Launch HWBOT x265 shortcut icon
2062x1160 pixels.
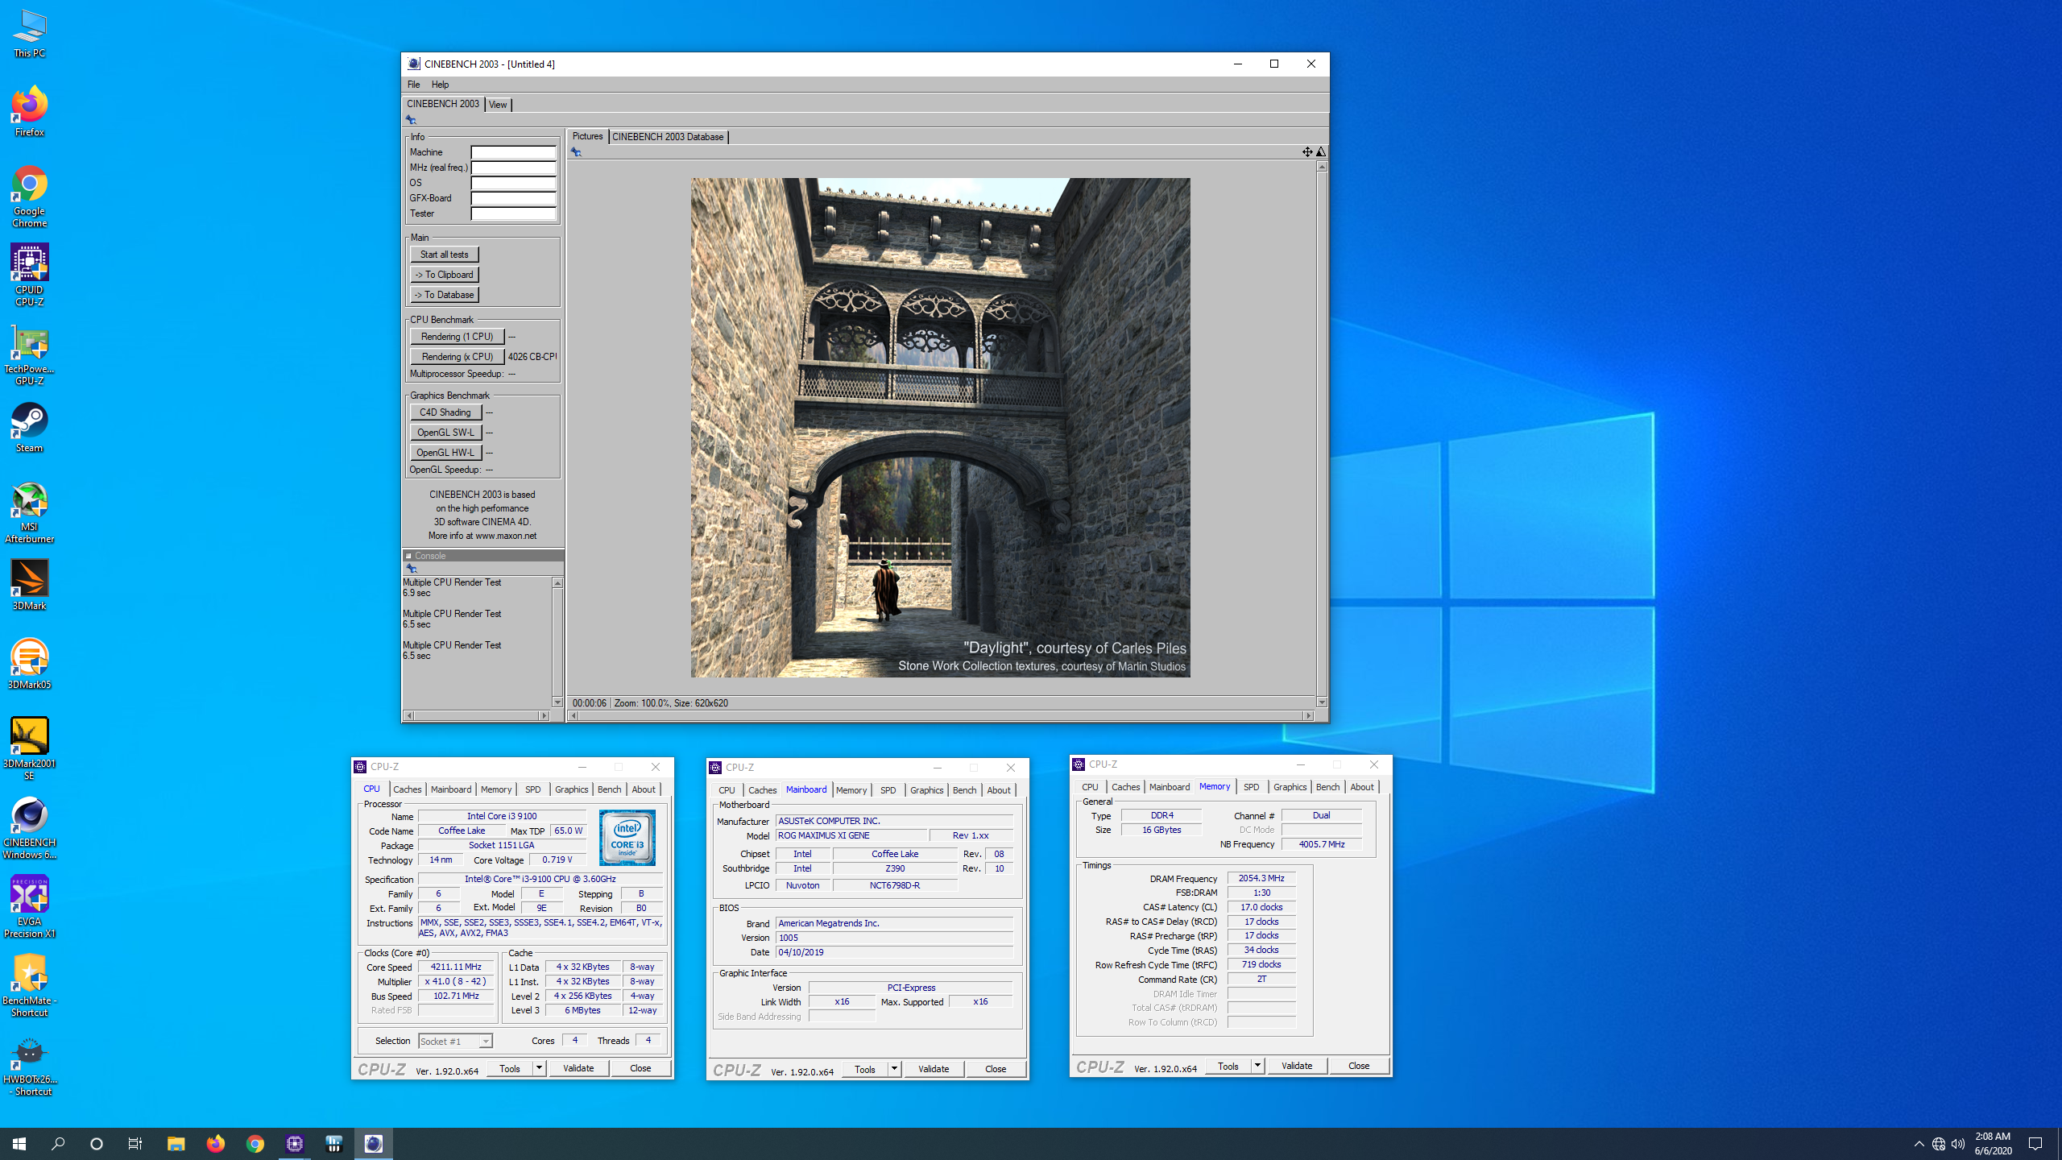point(29,1066)
